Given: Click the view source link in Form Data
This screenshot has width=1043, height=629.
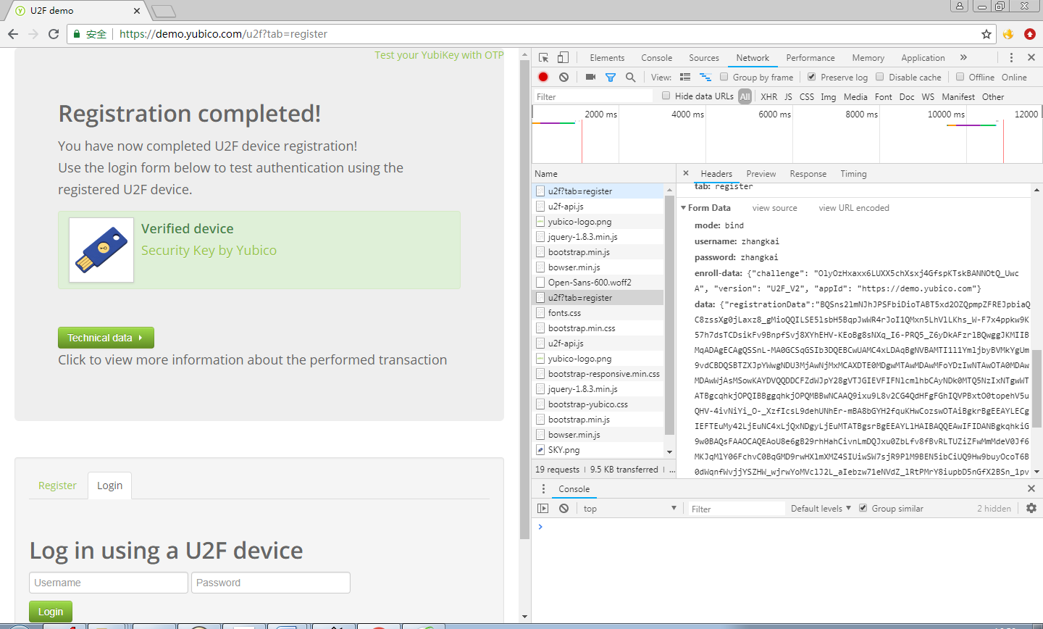Looking at the screenshot, I should tap(774, 208).
